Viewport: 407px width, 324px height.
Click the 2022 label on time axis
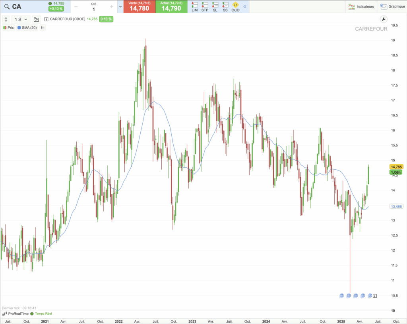[x=118, y=321]
